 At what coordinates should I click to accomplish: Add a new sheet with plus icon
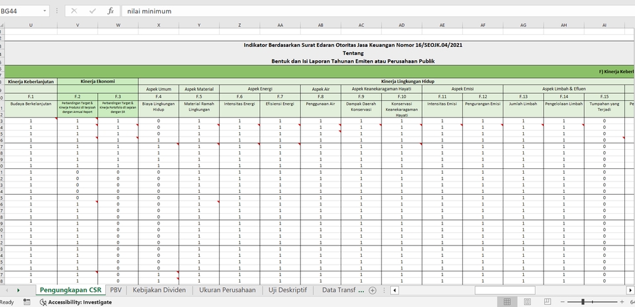point(372,290)
